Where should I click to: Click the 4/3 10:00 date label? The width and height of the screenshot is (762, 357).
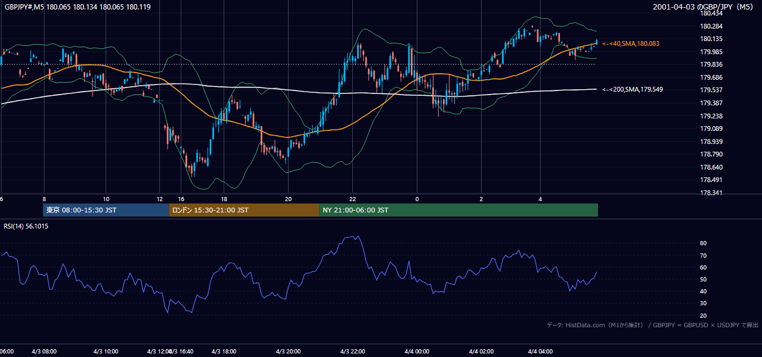click(x=106, y=352)
